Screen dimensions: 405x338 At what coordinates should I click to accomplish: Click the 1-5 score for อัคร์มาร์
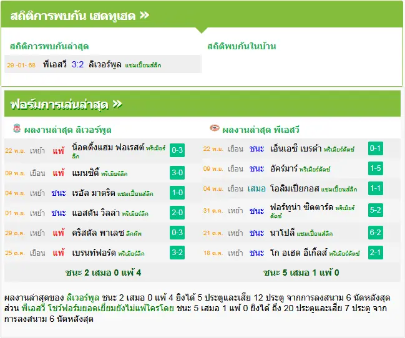[x=375, y=168]
